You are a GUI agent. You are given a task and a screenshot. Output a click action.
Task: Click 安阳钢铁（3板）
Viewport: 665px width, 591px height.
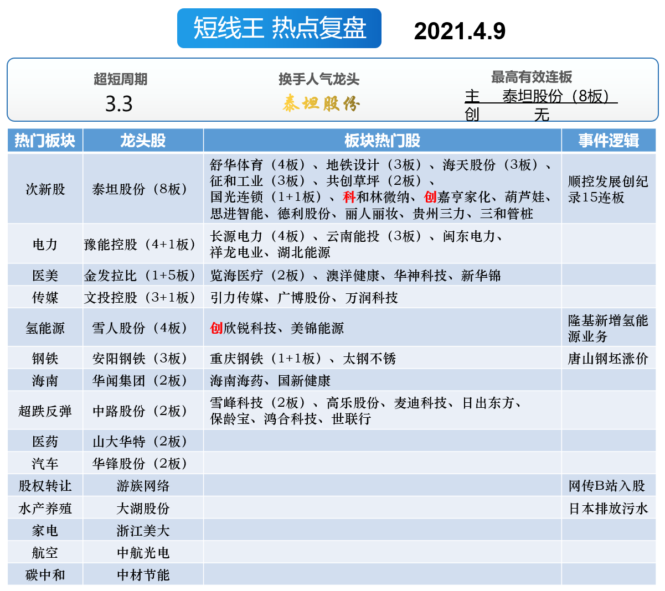click(x=143, y=359)
